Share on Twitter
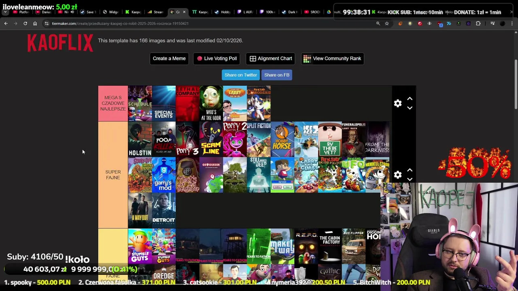The height and width of the screenshot is (291, 518). click(x=241, y=75)
